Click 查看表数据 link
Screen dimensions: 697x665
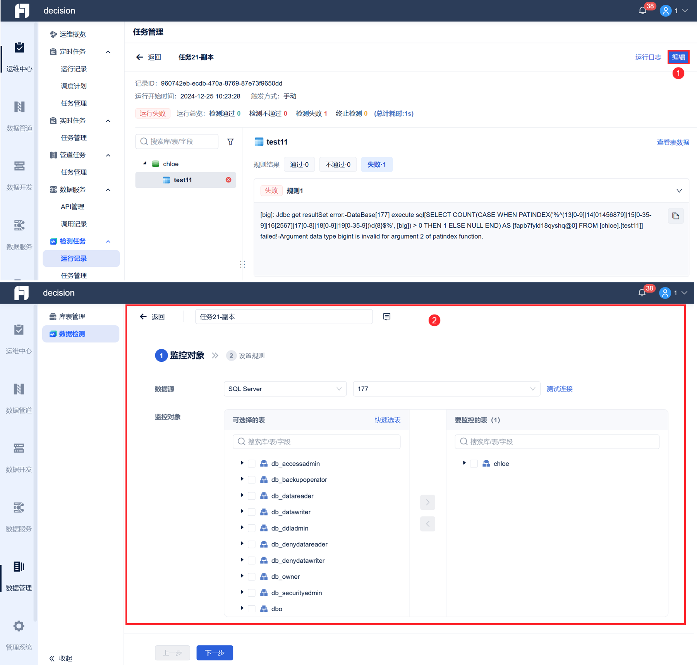pyautogui.click(x=673, y=143)
